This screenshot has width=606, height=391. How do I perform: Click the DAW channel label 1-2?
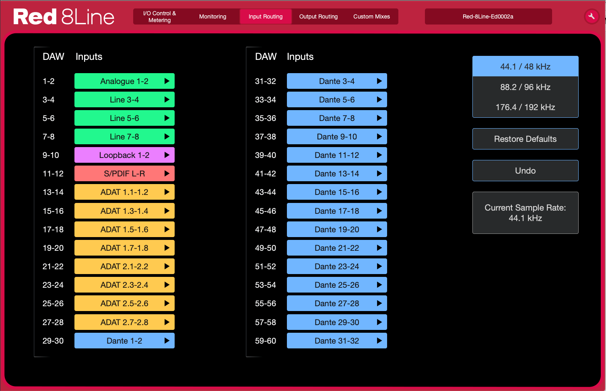(49, 81)
